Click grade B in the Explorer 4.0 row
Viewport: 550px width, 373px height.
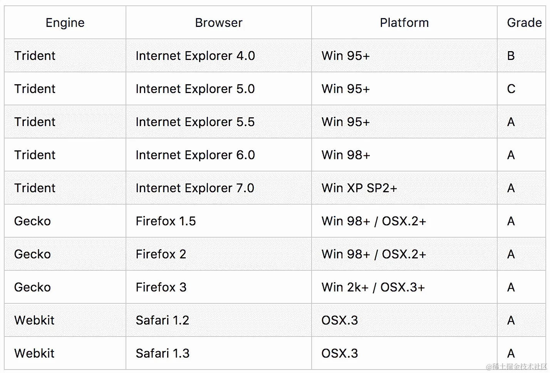click(511, 56)
